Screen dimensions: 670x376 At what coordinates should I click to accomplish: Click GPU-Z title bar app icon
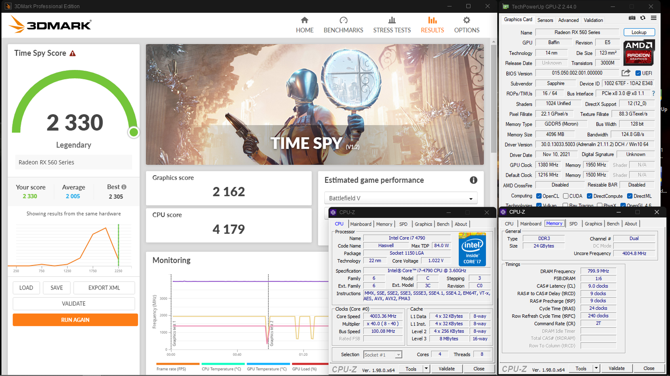(x=505, y=6)
